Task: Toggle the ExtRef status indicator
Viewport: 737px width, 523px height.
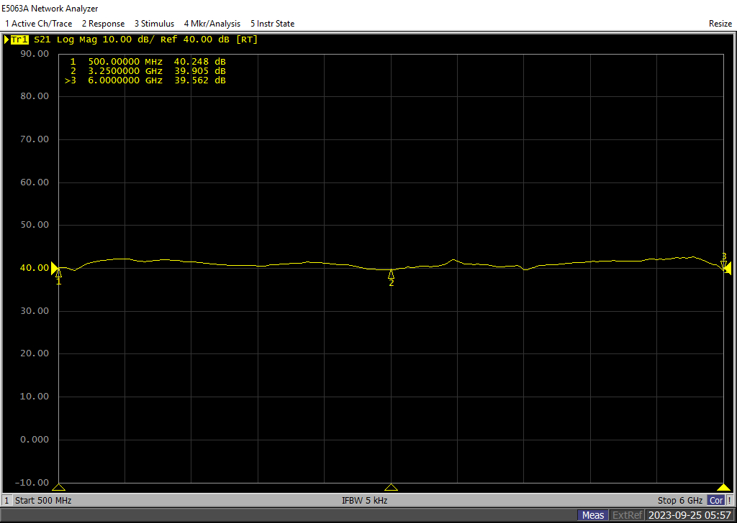Action: click(x=627, y=515)
